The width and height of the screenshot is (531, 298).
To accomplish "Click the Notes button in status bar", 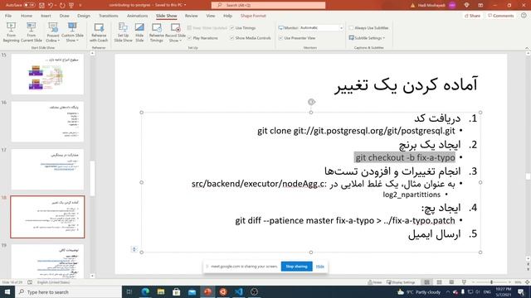I will coord(375,282).
